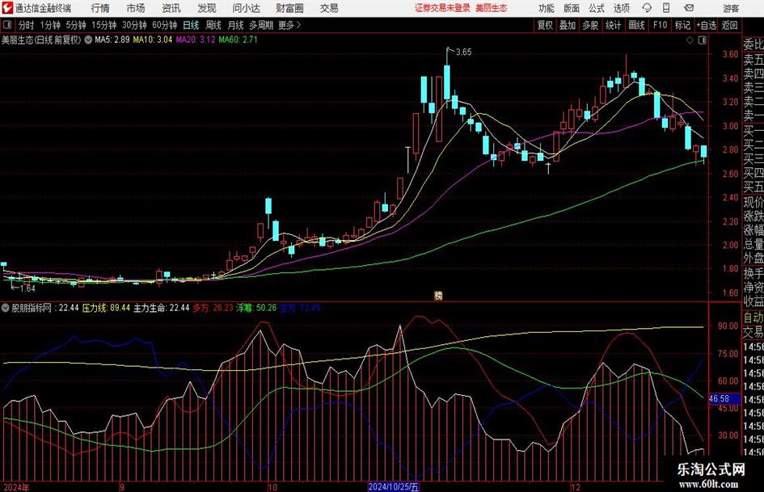Toggle the side panel icon next to diamond

click(x=702, y=40)
